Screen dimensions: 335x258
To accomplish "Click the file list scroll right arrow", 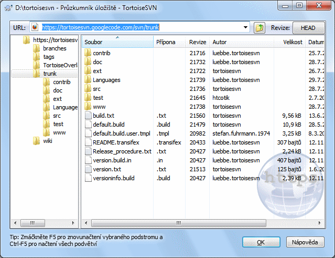I will point(320,223).
